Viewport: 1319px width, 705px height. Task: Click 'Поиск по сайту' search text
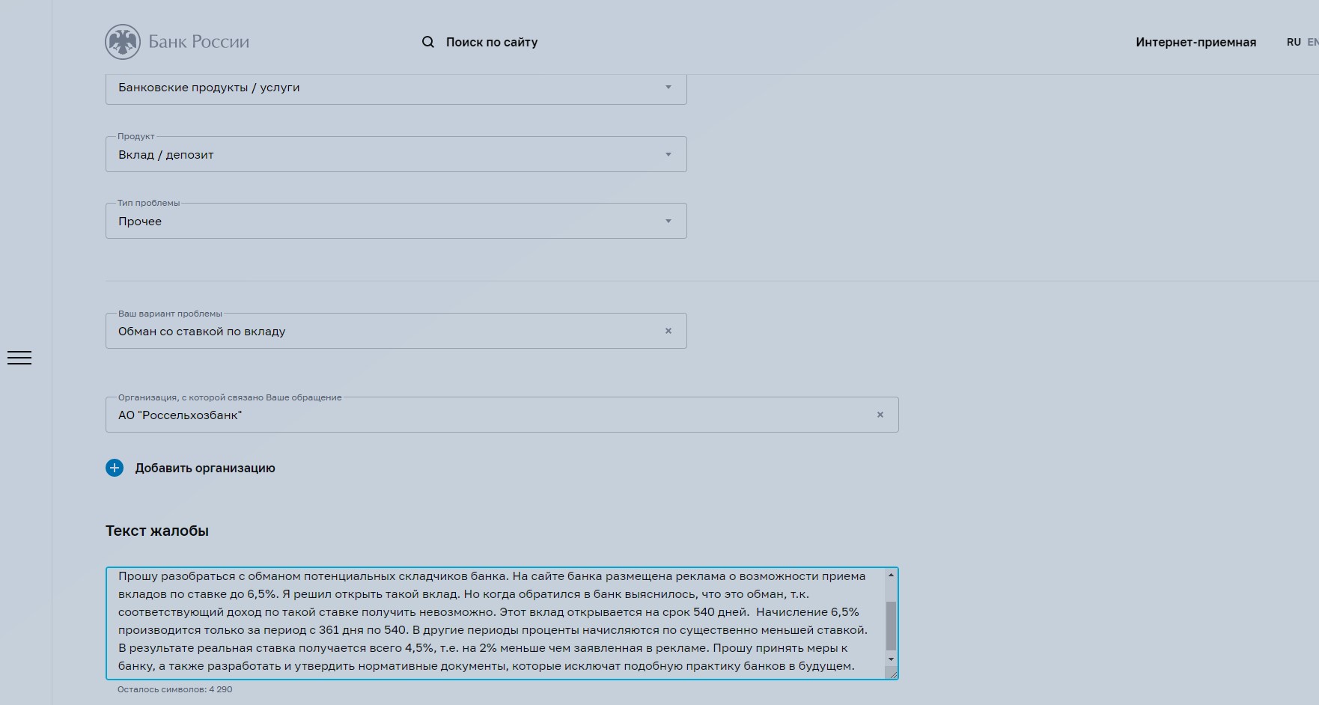click(492, 42)
